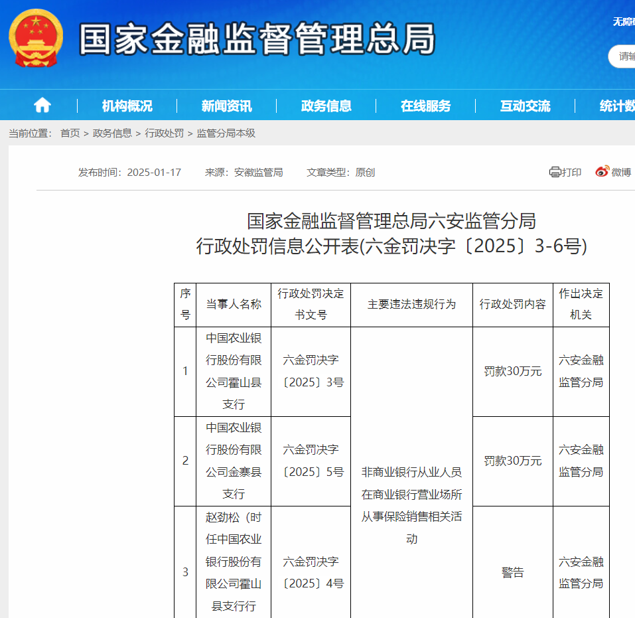Click 政务信息 in the breadcrumb
The height and width of the screenshot is (618, 635).
(112, 133)
